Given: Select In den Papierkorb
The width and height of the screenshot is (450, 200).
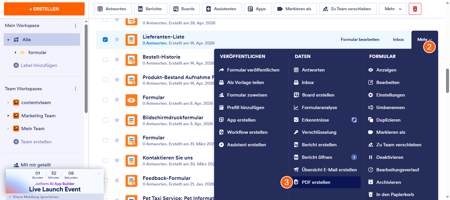Looking at the screenshot, I should 391,194.
